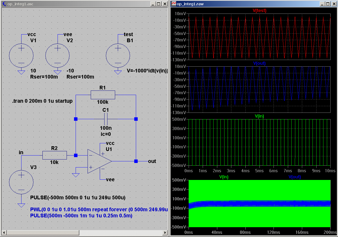
Task: Click the ground symbol below B1
Action: [x=118, y=72]
